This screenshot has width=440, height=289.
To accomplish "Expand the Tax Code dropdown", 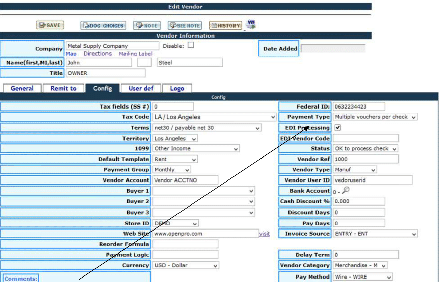I will pos(214,117).
